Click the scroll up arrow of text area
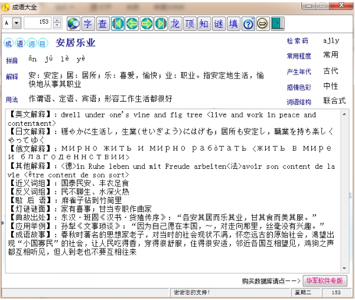This screenshot has height=300, width=355. tap(344, 115)
